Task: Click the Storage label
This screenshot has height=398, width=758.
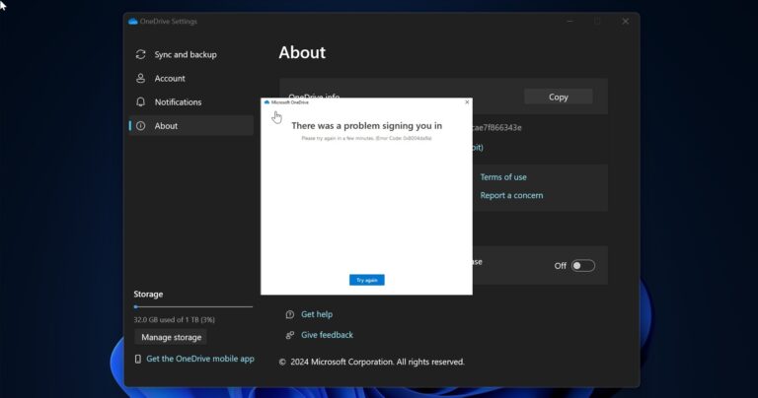Action: 148,294
